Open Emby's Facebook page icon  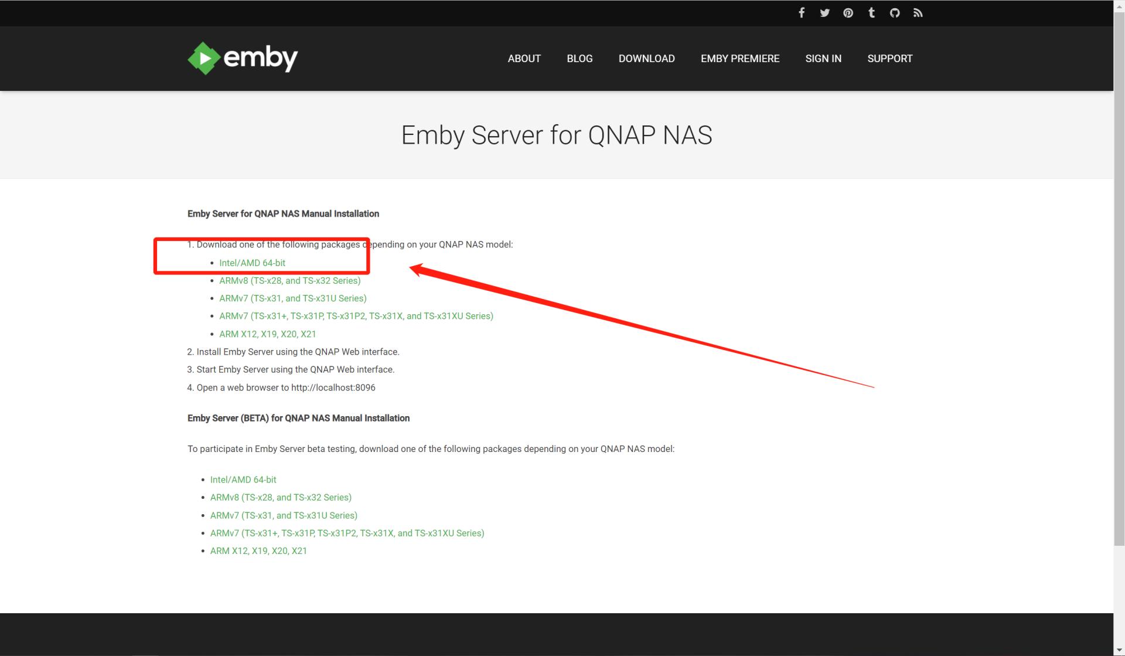click(x=801, y=13)
